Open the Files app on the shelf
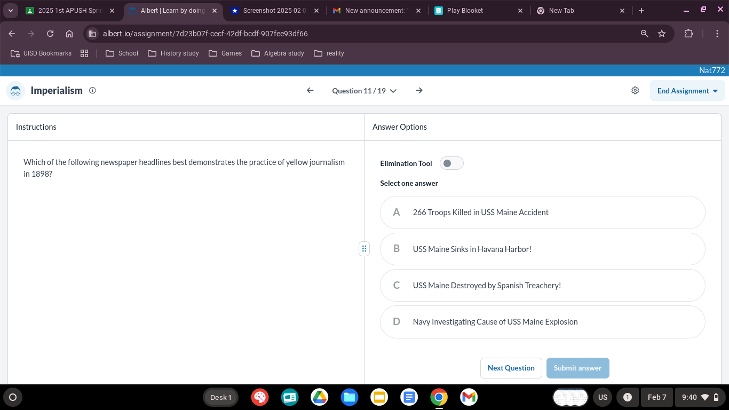729x410 pixels. pyautogui.click(x=350, y=397)
